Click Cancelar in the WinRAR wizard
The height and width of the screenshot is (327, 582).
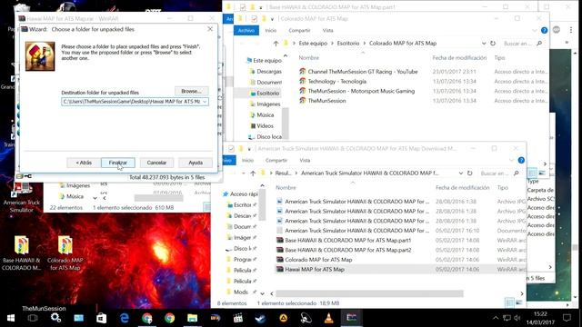156,163
